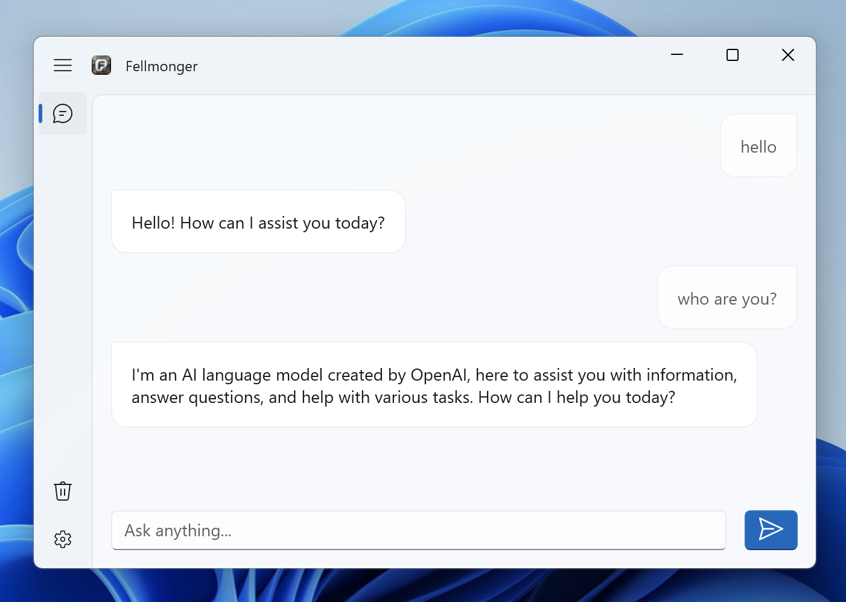Select the reply mentioning OpenAI

[434, 385]
